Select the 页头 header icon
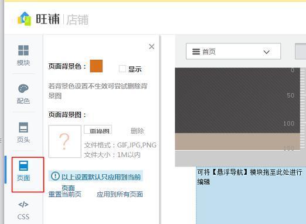 coord(23,127)
